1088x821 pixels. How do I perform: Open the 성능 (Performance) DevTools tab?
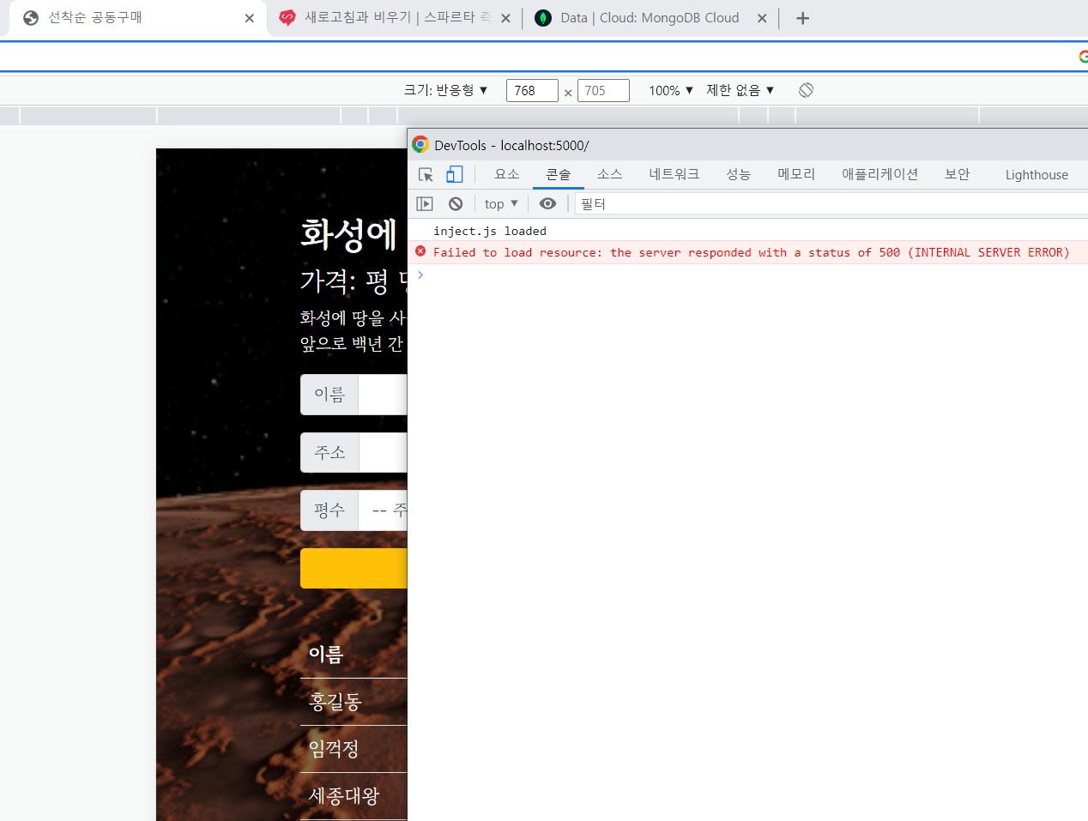[739, 174]
